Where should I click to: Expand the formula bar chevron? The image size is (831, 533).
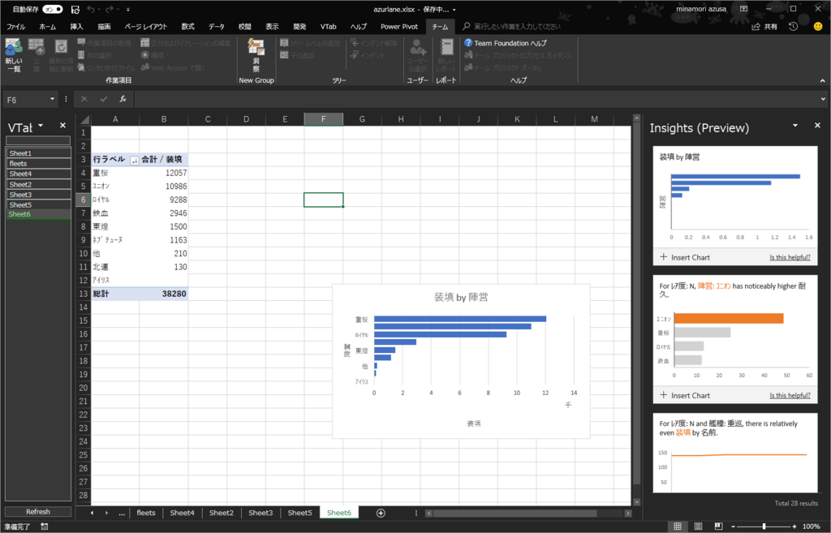point(823,99)
